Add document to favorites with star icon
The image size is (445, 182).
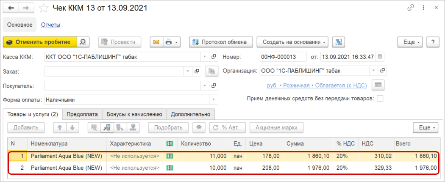click(x=43, y=8)
